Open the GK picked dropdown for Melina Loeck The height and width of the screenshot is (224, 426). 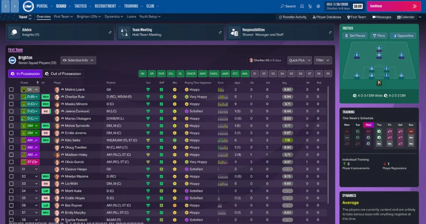coord(30,90)
